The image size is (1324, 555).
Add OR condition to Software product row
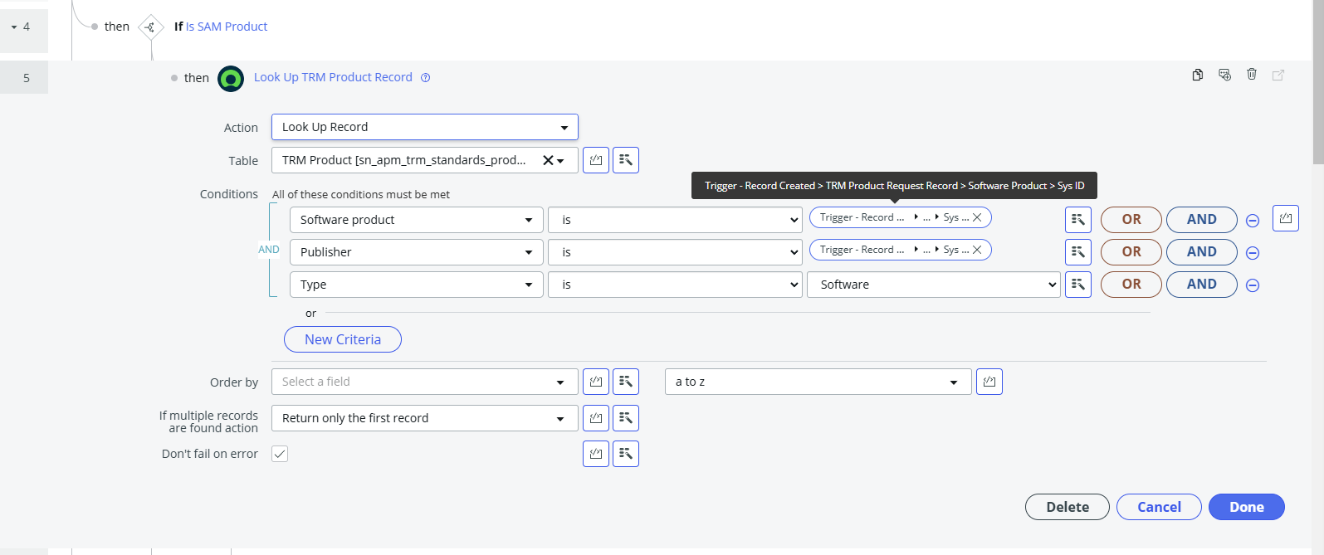pyautogui.click(x=1131, y=220)
